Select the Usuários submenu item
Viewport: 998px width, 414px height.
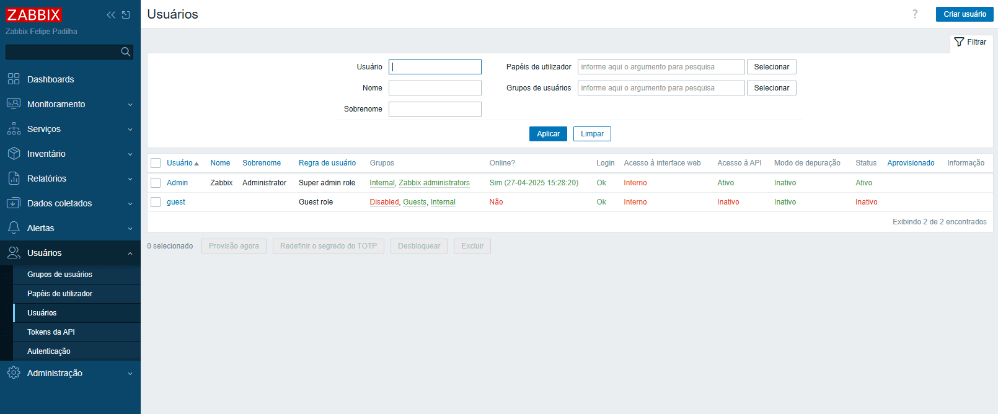pos(77,313)
